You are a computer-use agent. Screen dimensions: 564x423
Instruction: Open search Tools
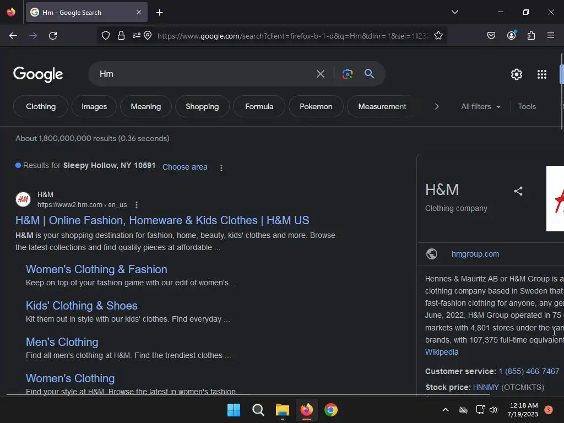(x=527, y=106)
